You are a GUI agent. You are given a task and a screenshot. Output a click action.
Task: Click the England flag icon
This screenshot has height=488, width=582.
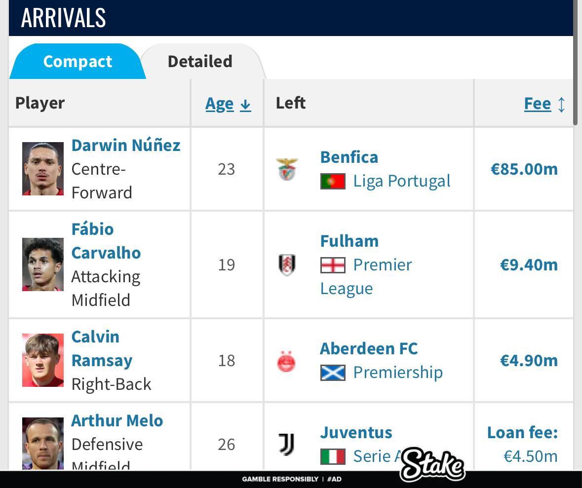tap(333, 265)
